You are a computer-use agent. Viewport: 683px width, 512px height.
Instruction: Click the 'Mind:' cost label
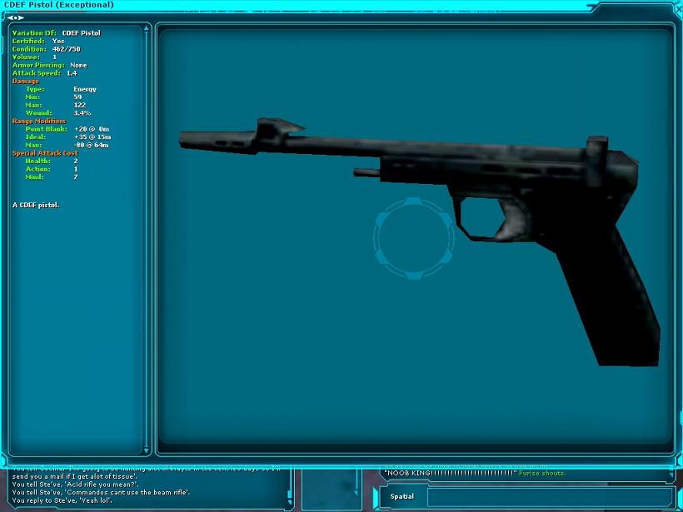[34, 177]
